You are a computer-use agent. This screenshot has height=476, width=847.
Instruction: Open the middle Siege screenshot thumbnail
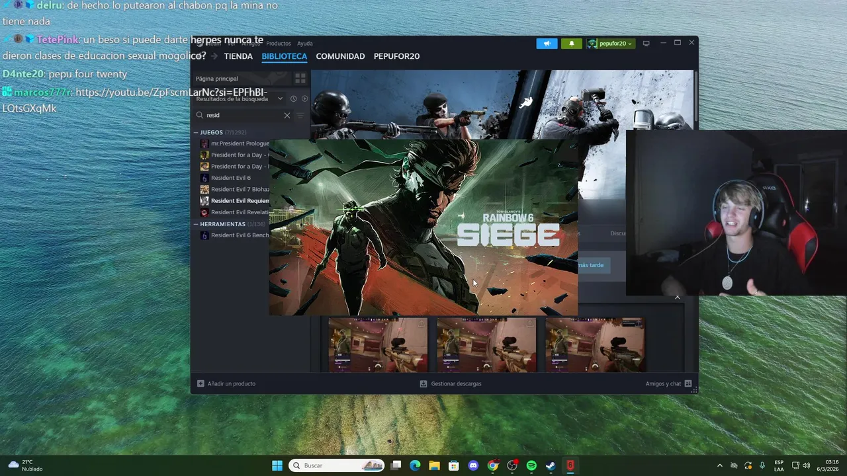[x=486, y=344]
